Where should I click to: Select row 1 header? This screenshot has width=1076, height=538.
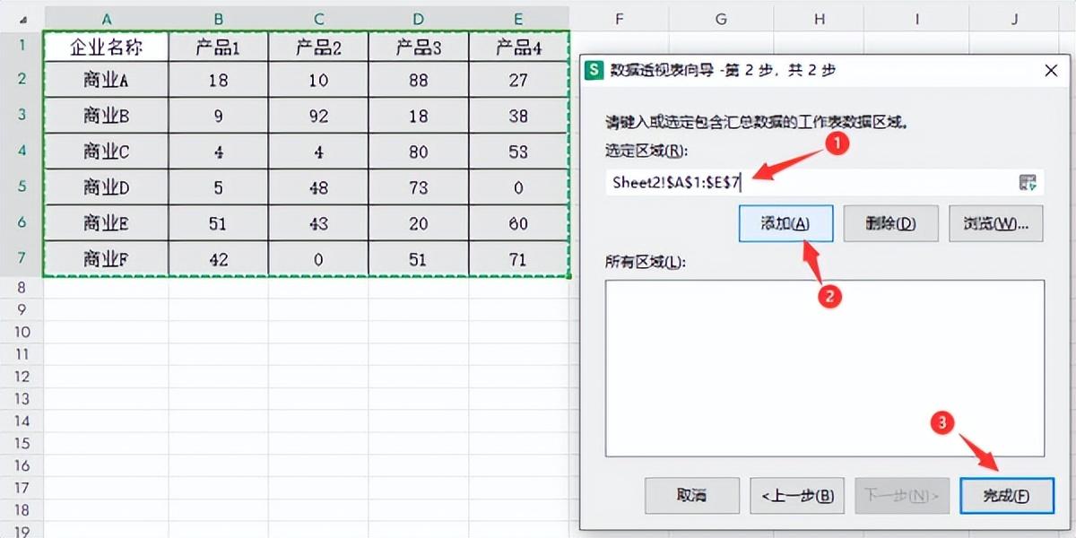tap(22, 47)
